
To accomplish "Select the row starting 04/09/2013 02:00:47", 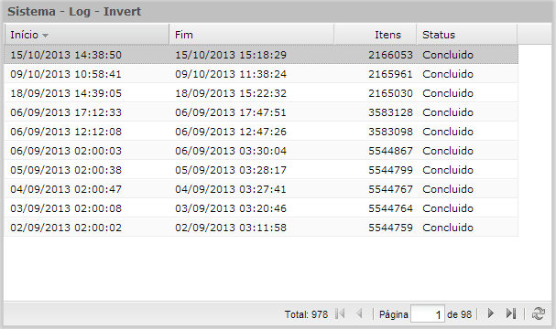I will (261, 189).
